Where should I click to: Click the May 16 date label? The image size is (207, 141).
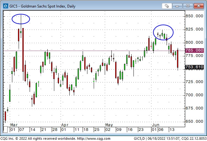tap(130, 130)
